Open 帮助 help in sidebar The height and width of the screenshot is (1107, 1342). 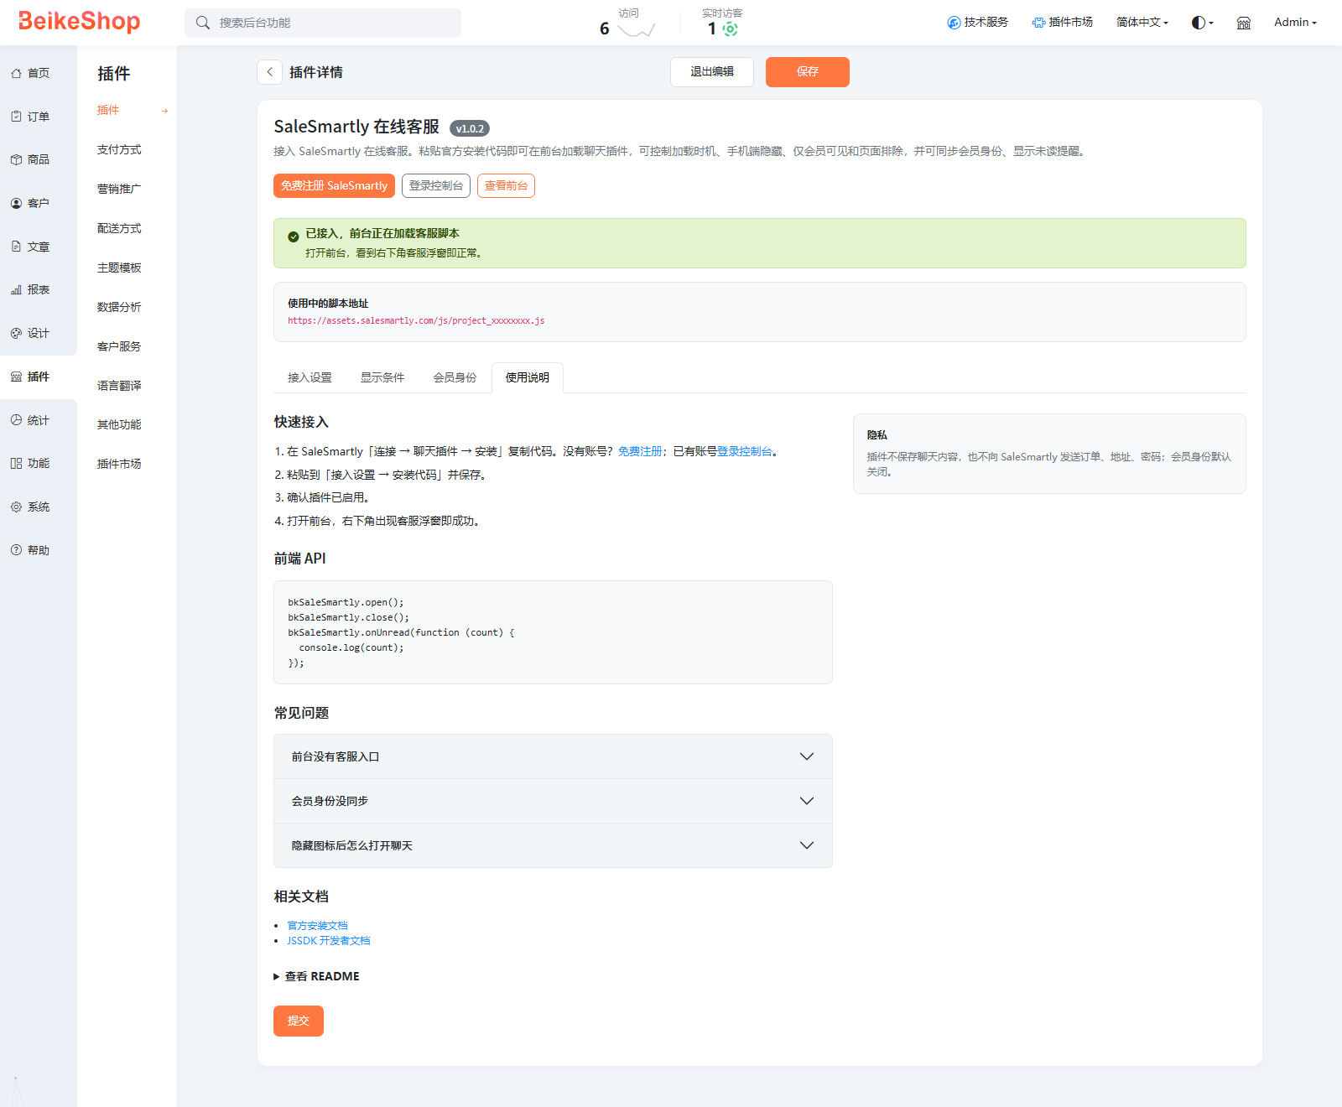coord(30,550)
